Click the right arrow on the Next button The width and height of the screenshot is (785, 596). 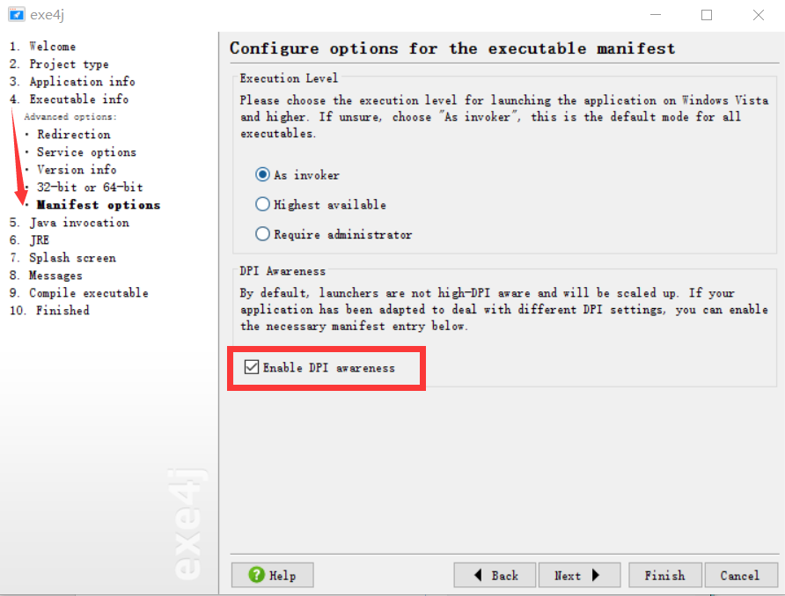click(x=597, y=575)
